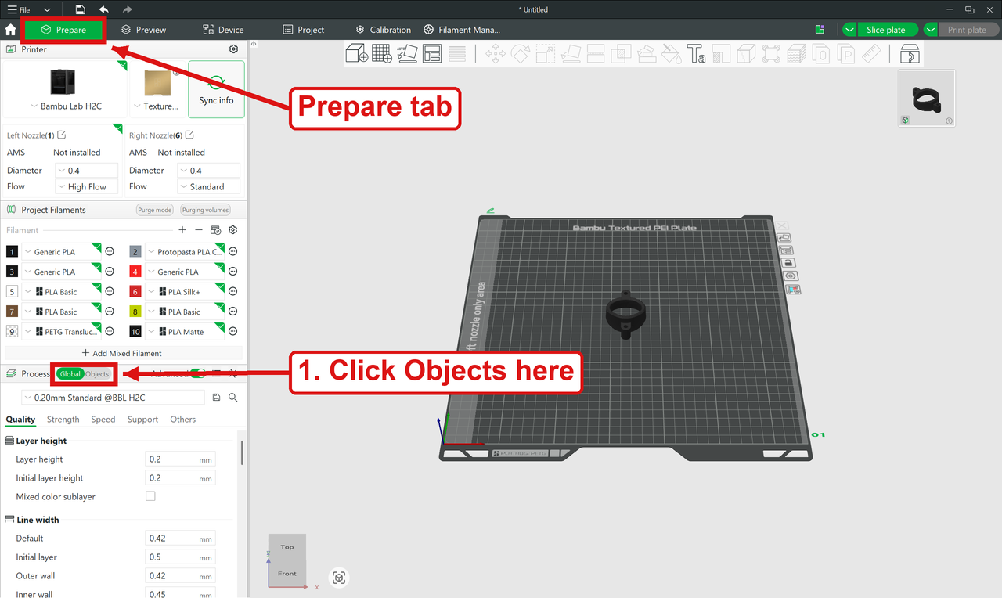Open the left nozzle High Flow dropdown

[x=86, y=187]
